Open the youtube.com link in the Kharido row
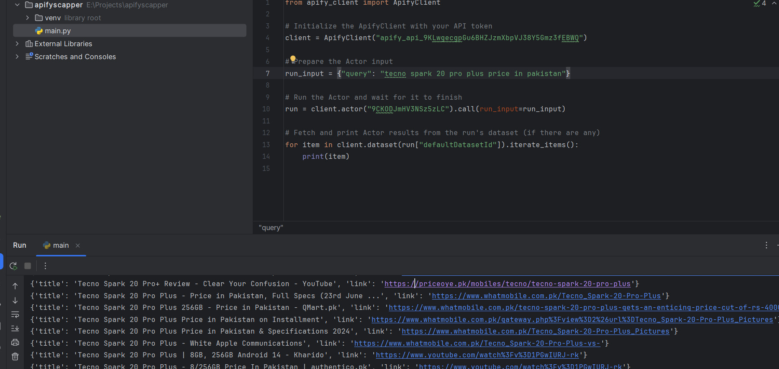 (477, 355)
